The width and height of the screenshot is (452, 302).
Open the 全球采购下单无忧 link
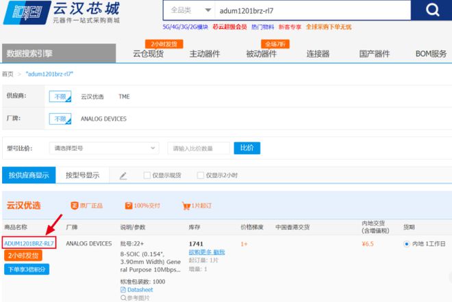point(329,27)
